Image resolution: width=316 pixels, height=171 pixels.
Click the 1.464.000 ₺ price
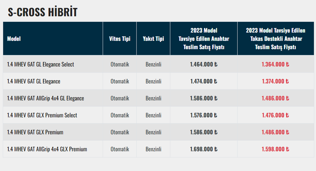click(x=204, y=64)
